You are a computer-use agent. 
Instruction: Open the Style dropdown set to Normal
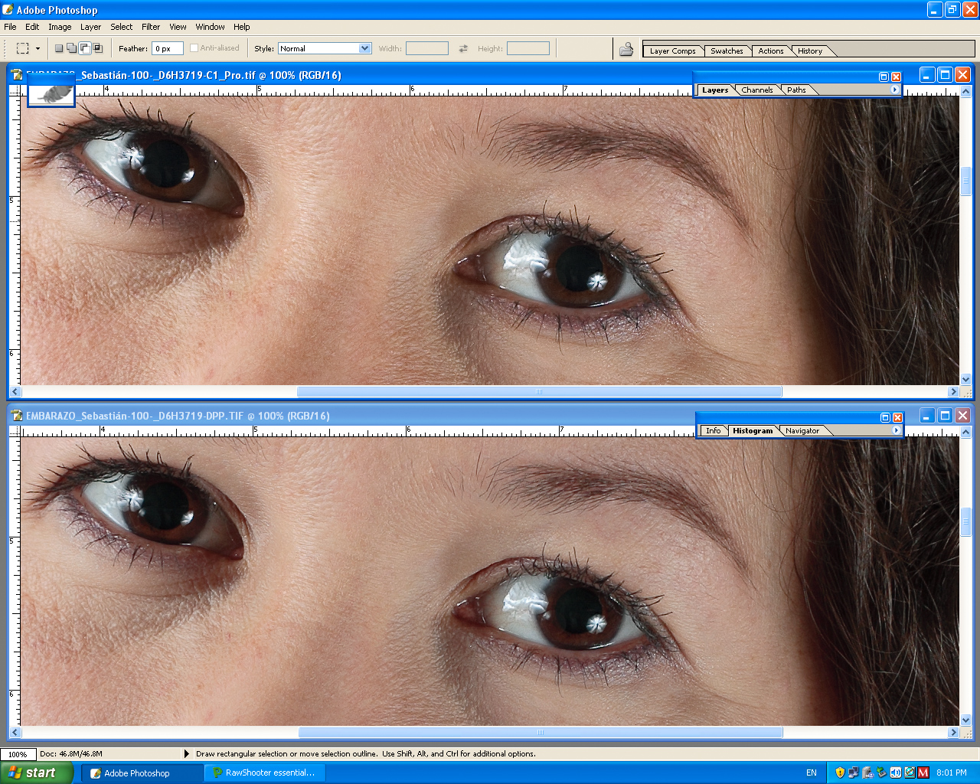click(x=325, y=48)
